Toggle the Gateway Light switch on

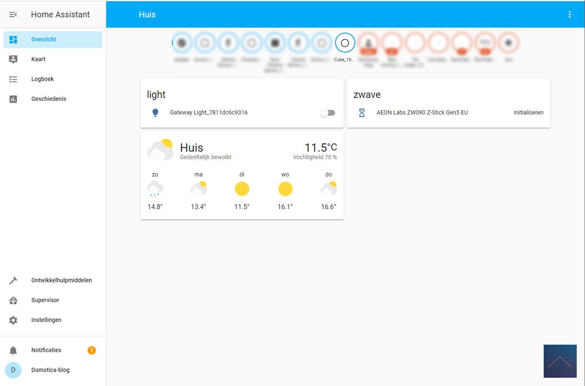(x=328, y=113)
